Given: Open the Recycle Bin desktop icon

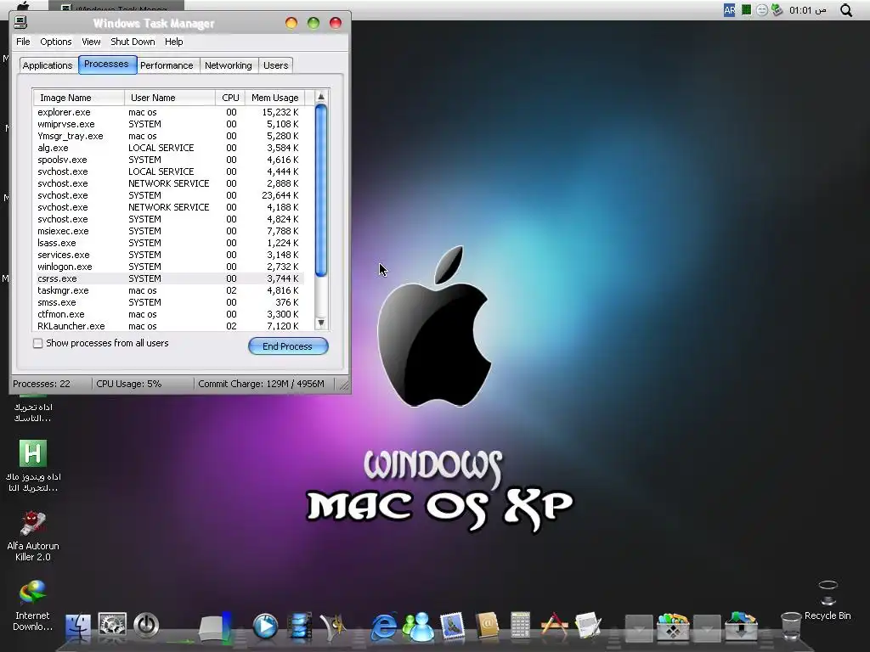Looking at the screenshot, I should pyautogui.click(x=828, y=600).
